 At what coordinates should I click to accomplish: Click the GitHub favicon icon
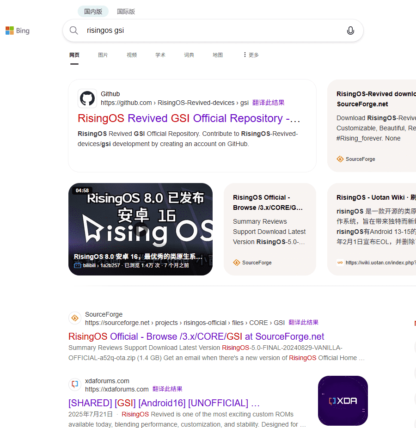(87, 98)
